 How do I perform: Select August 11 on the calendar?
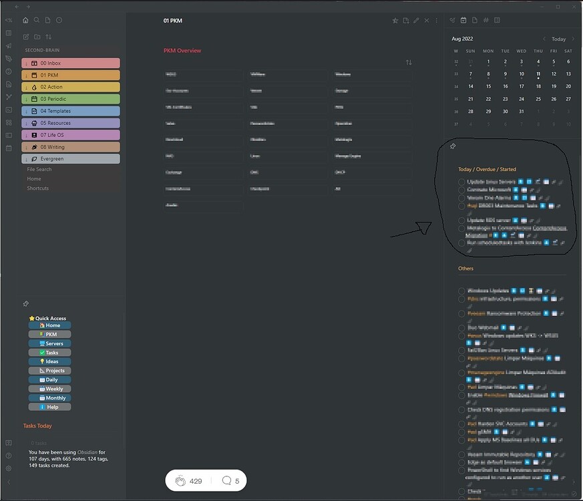(538, 74)
